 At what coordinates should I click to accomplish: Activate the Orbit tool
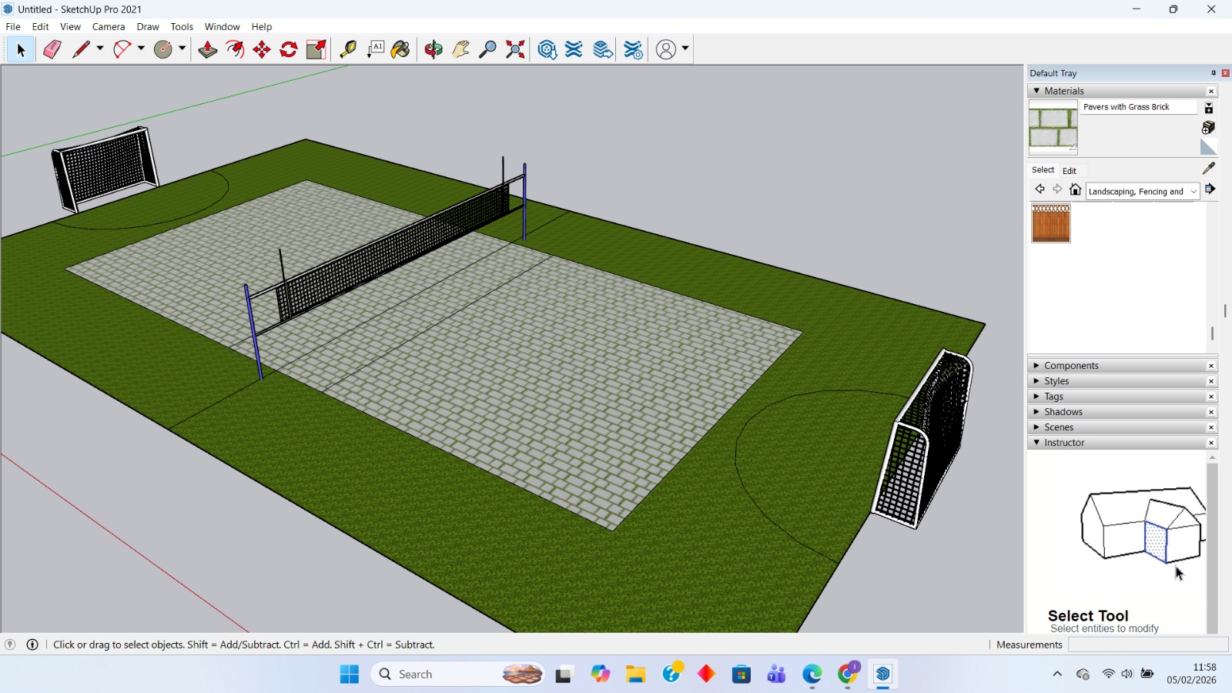434,49
